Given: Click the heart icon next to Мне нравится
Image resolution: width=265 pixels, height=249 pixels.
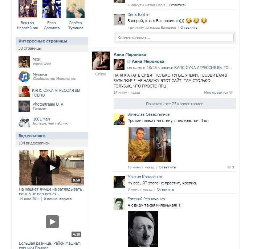Looking at the screenshot, I should [x=231, y=93].
